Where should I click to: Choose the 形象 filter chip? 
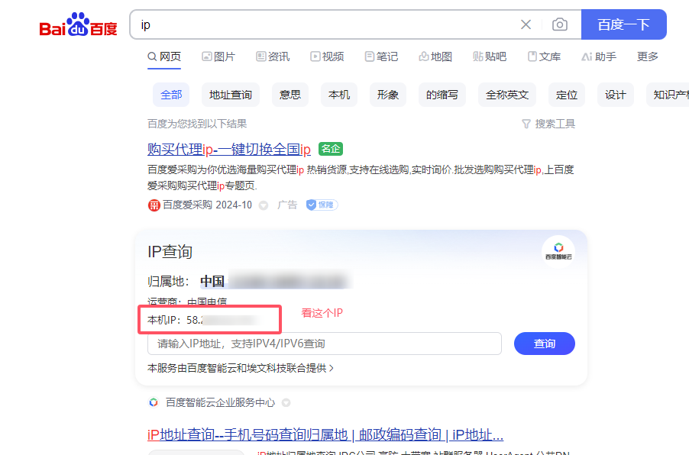pyautogui.click(x=387, y=95)
